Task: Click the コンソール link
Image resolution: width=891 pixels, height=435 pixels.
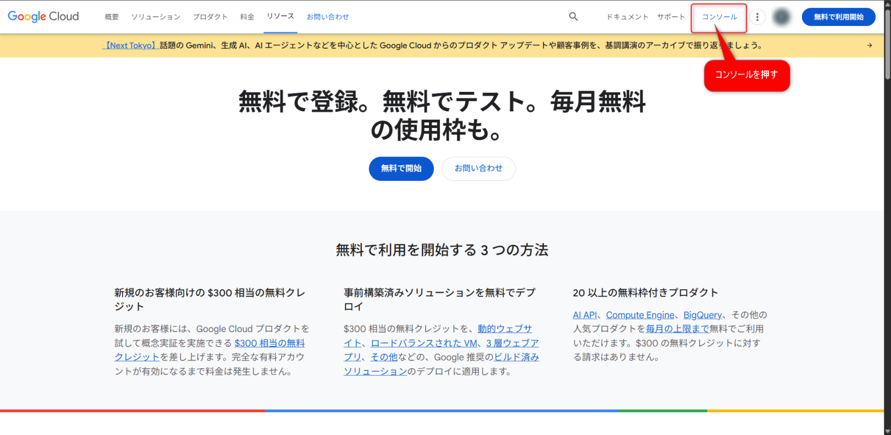Action: pos(719,17)
